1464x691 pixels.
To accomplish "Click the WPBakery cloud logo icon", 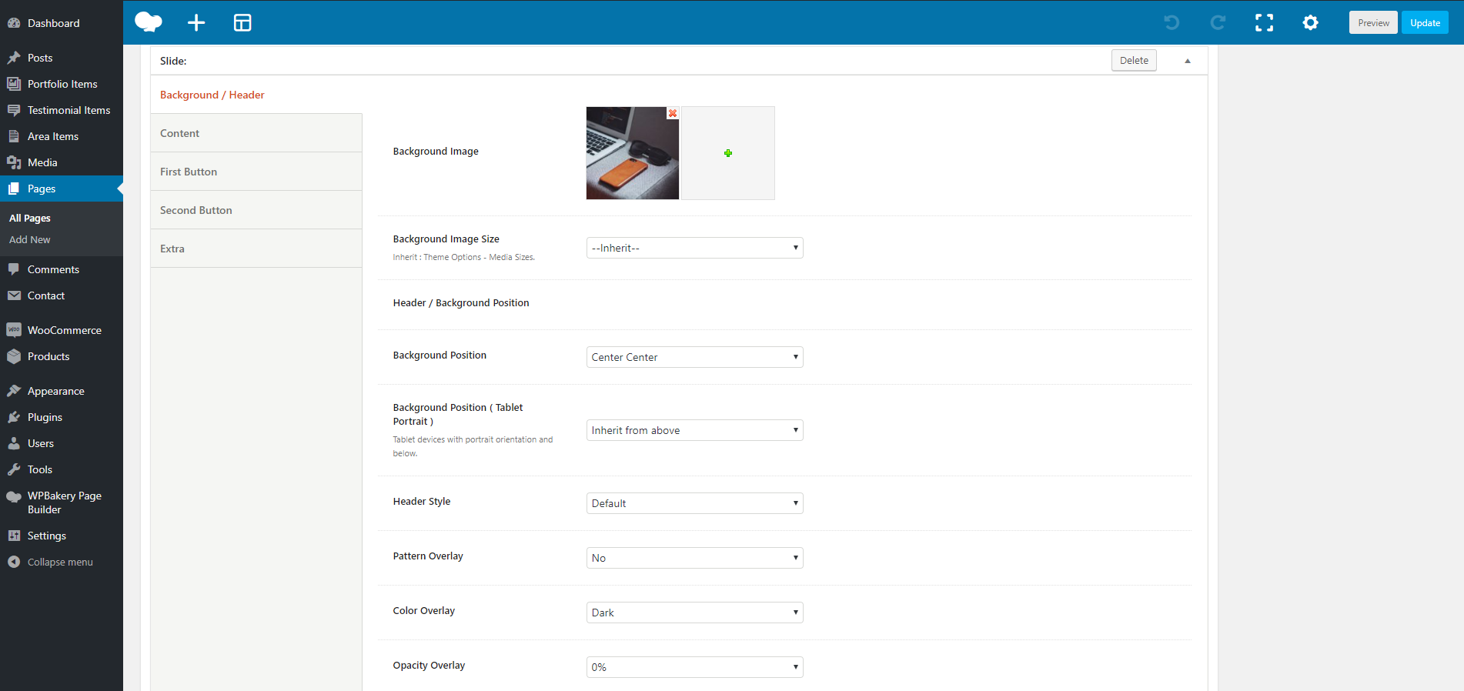I will [149, 22].
